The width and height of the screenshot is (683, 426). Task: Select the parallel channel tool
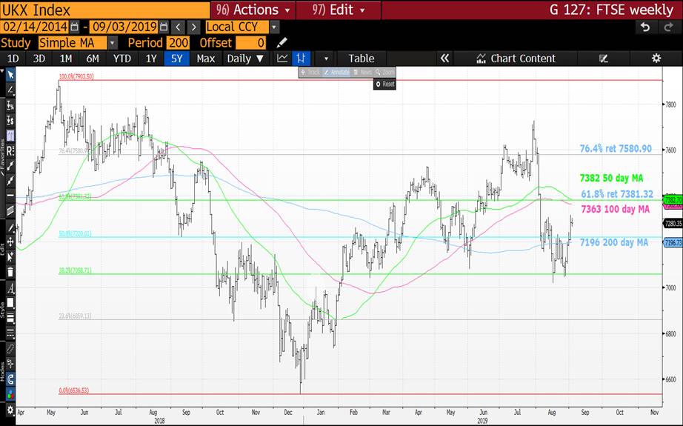coord(10,211)
